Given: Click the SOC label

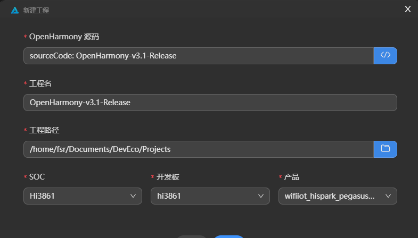Looking at the screenshot, I should 37,177.
